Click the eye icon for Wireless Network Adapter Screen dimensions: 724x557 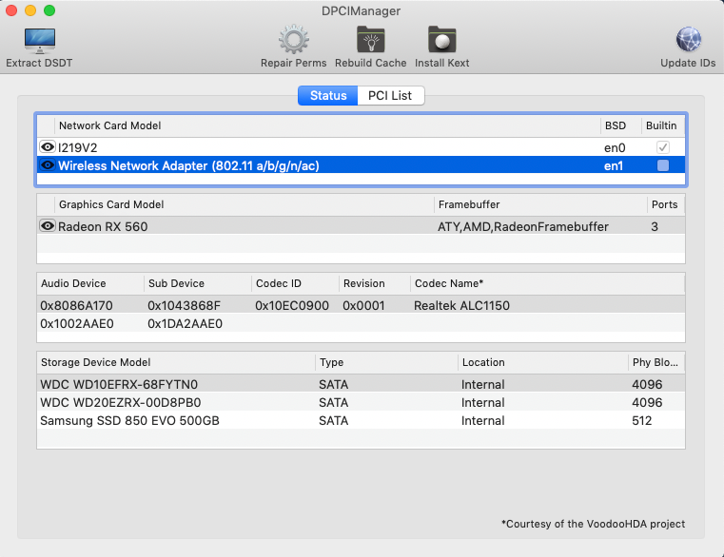[x=47, y=165]
